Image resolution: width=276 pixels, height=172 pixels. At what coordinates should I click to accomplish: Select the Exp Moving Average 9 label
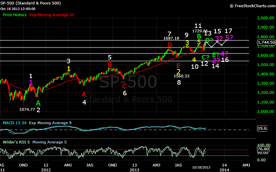[50, 123]
